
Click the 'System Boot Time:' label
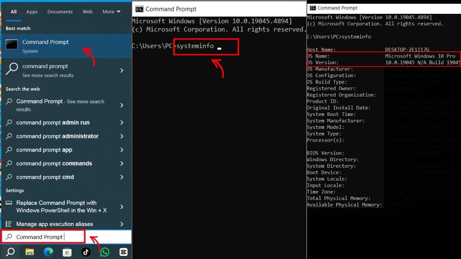click(332, 114)
